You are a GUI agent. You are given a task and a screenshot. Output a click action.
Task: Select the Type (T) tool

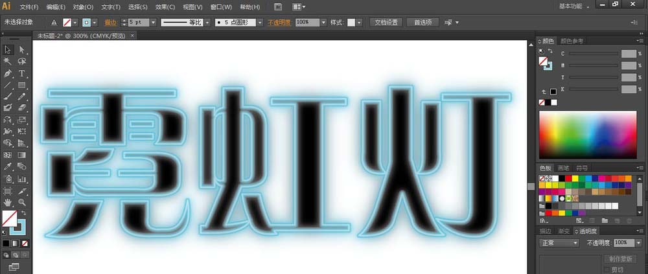(22, 73)
